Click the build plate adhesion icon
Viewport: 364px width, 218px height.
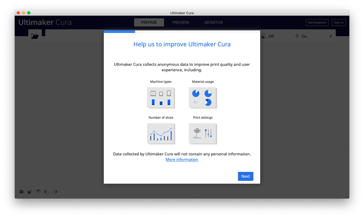point(297,36)
